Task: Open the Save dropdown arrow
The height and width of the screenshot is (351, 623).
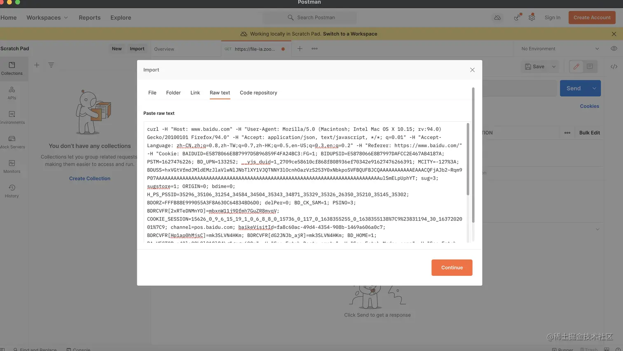Action: [x=554, y=67]
